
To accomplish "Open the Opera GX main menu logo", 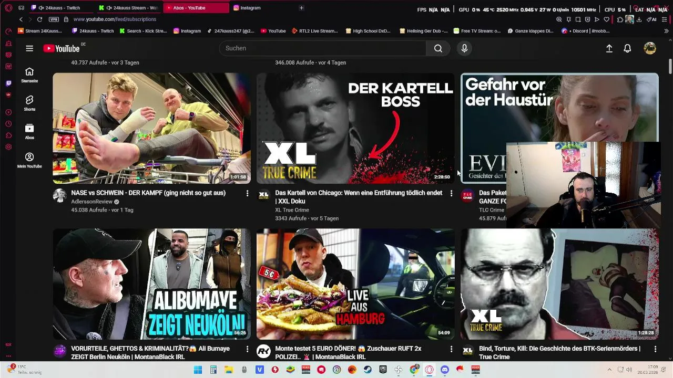I will point(8,8).
